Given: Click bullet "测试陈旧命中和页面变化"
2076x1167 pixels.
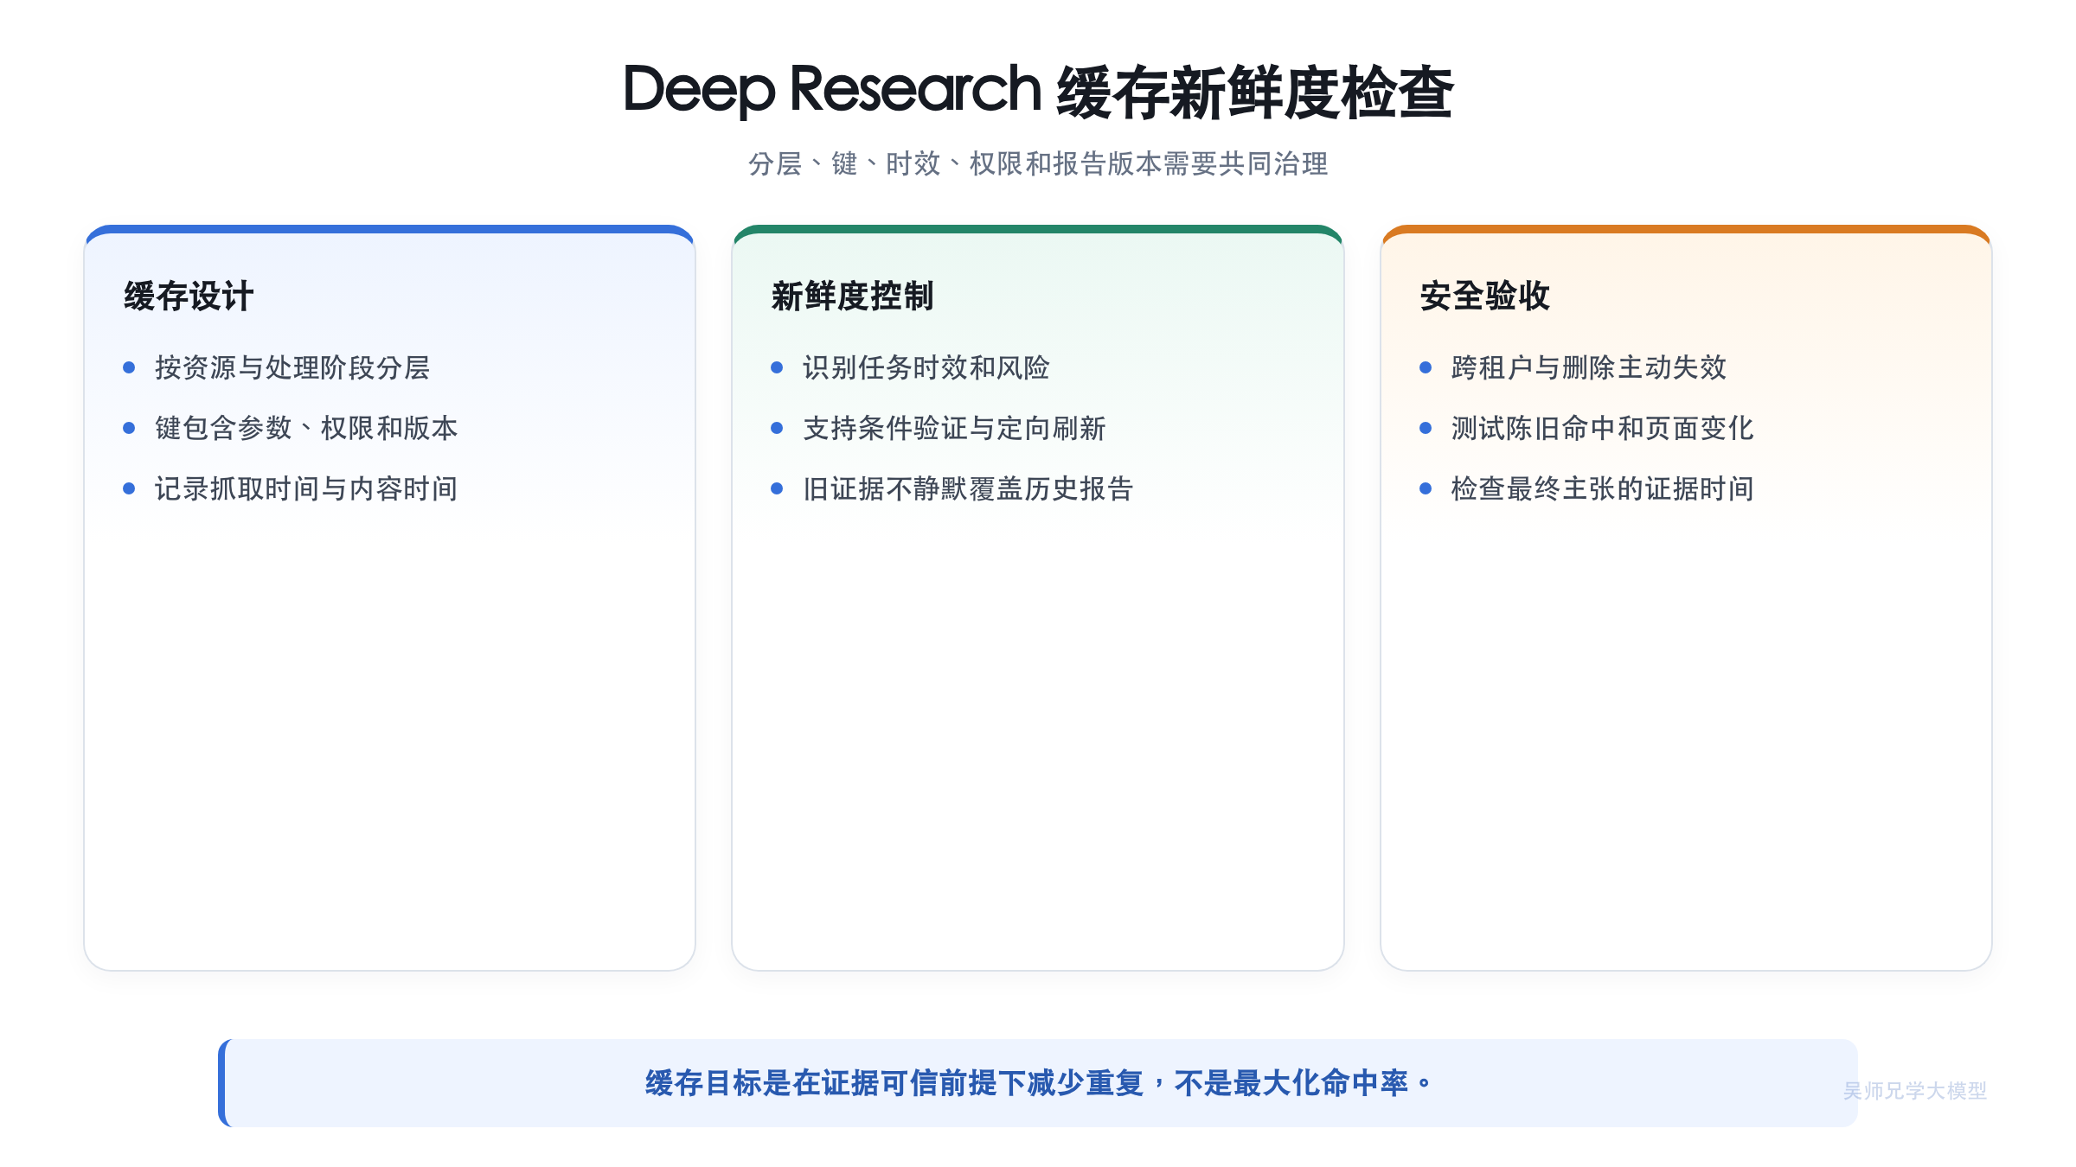Looking at the screenshot, I should pos(1603,428).
